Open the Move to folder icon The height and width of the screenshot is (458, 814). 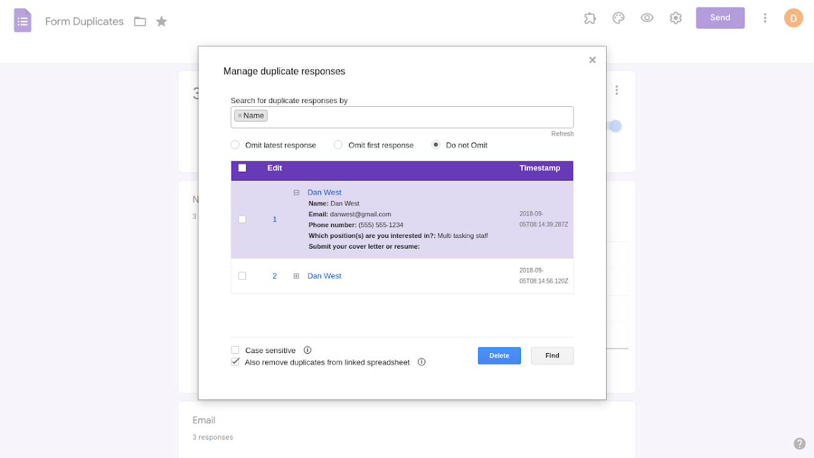(x=140, y=21)
